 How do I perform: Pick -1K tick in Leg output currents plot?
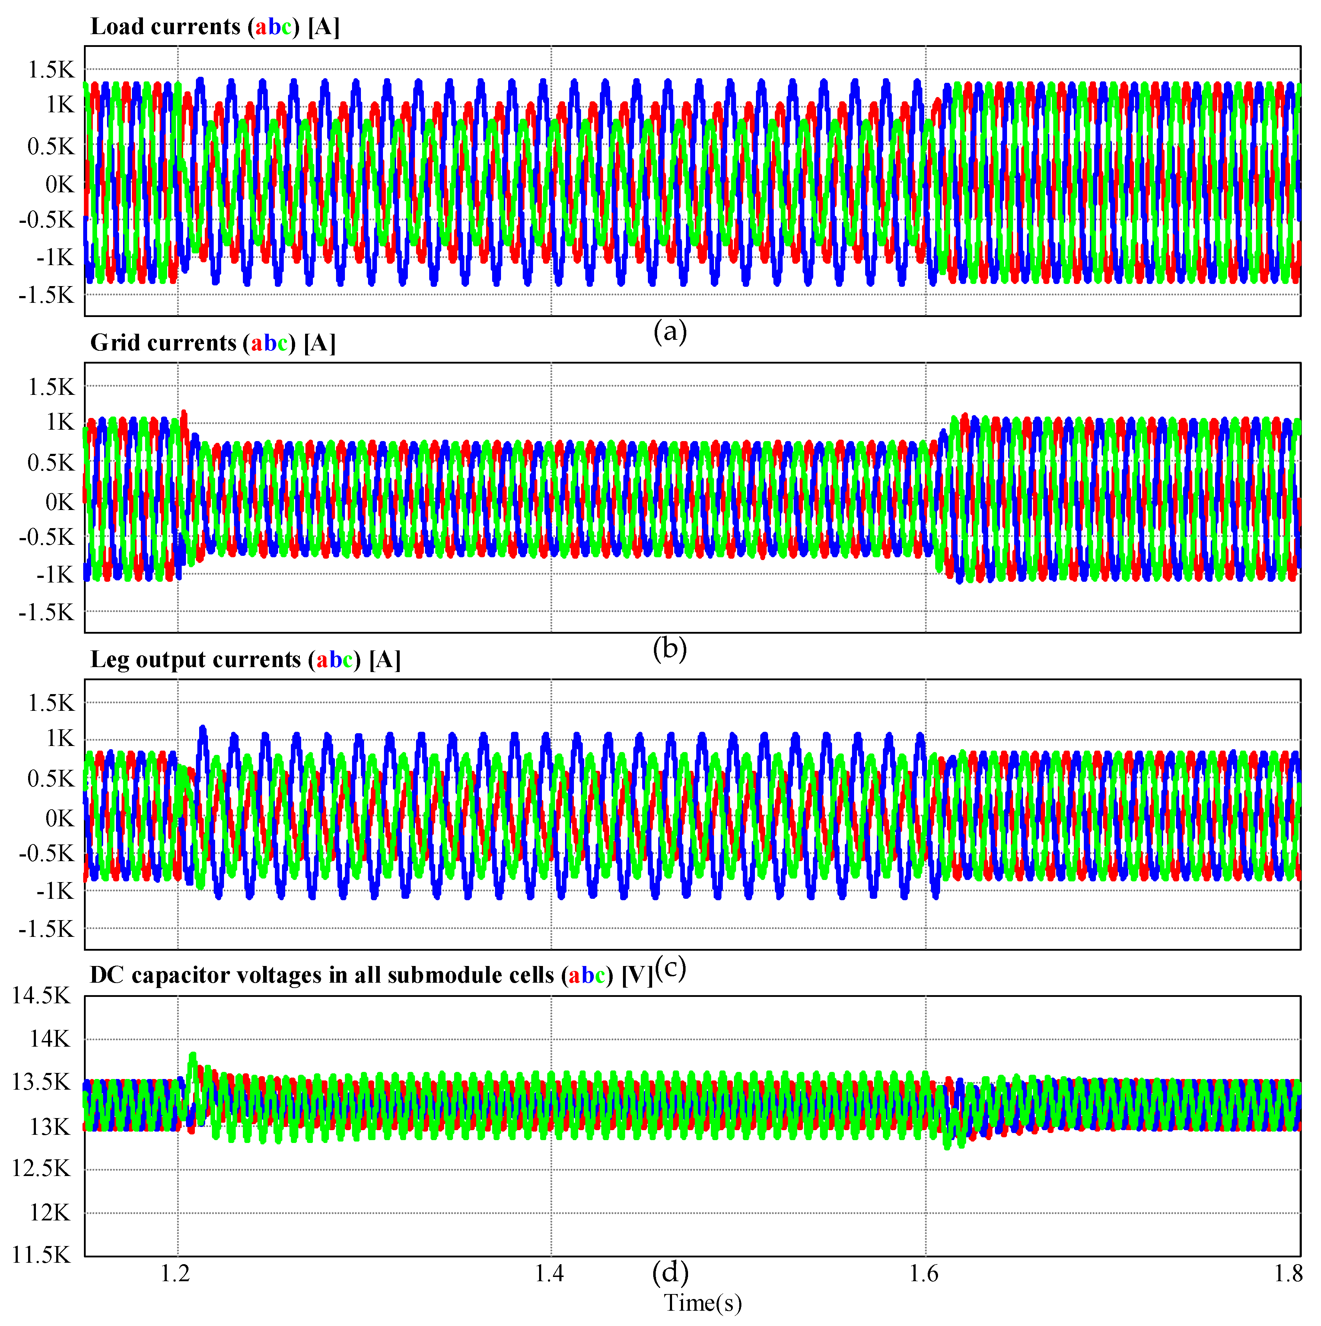55,892
